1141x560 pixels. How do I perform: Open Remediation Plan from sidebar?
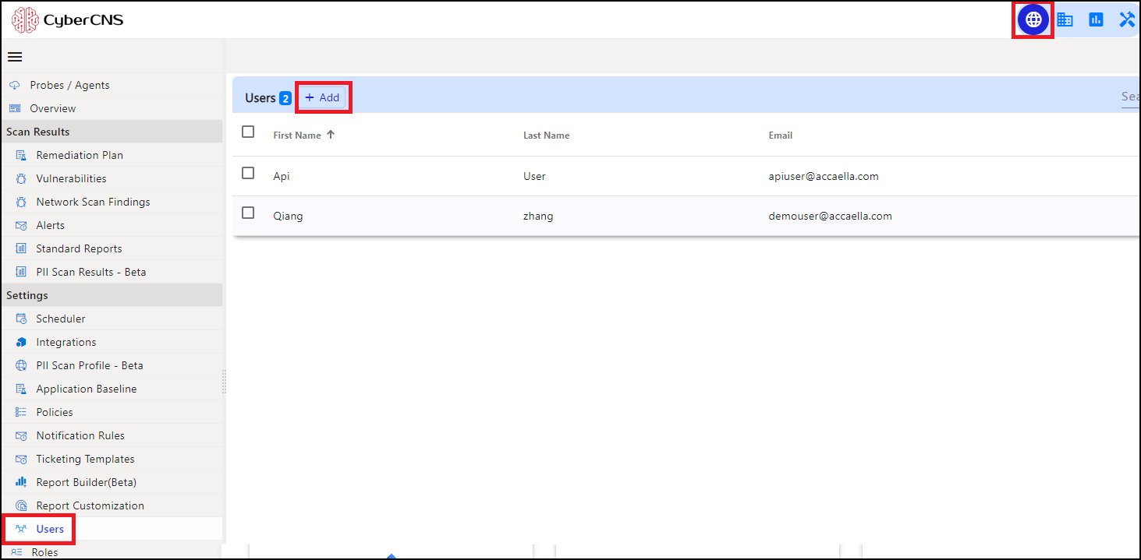pyautogui.click(x=80, y=155)
